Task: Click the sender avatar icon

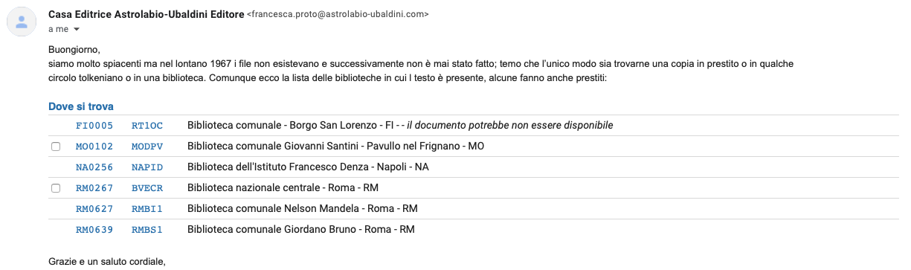Action: pos(22,22)
